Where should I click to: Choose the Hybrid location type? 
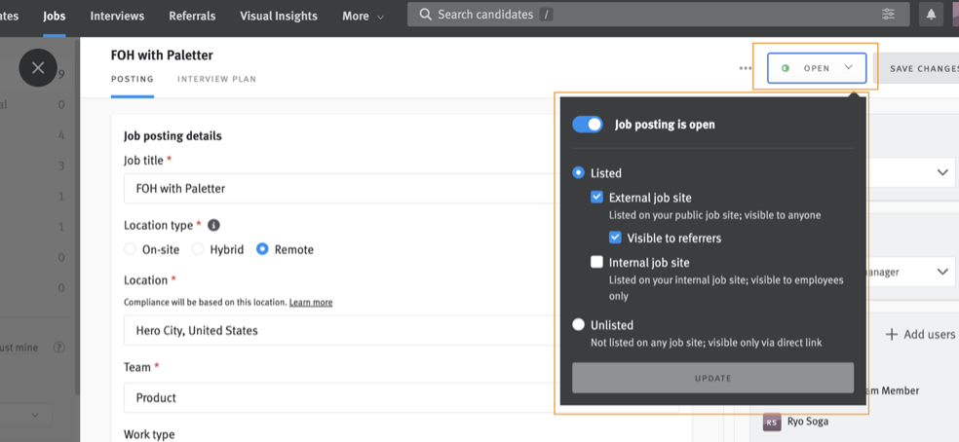click(198, 249)
